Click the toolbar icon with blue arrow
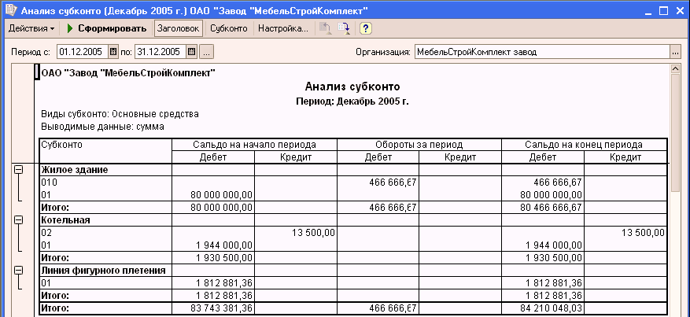 [345, 28]
